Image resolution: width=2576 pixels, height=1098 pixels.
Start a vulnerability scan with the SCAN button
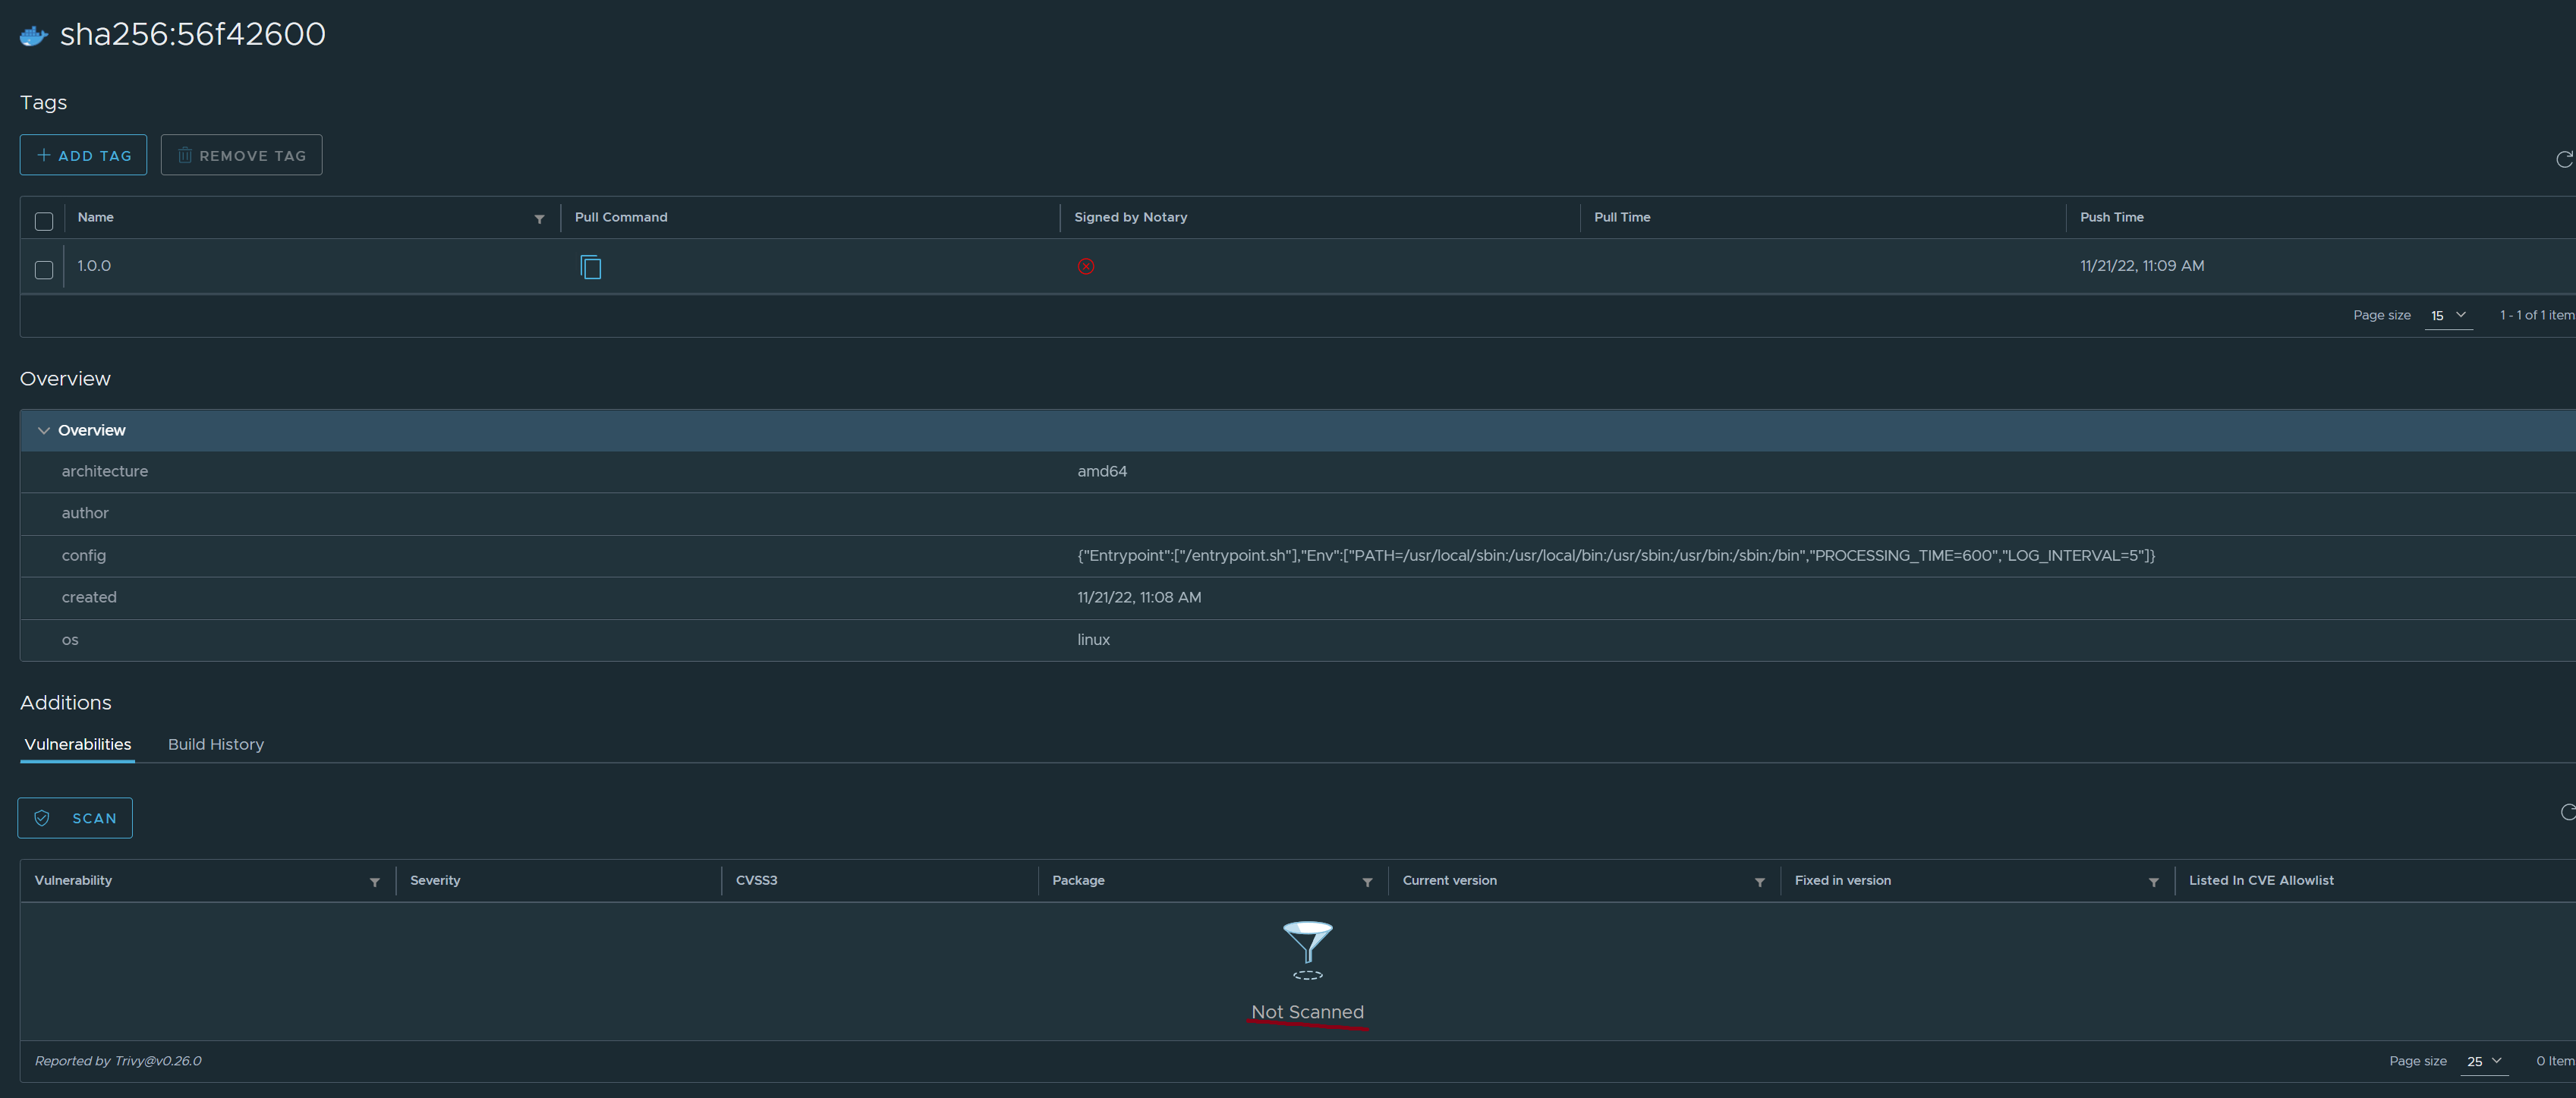(x=75, y=817)
